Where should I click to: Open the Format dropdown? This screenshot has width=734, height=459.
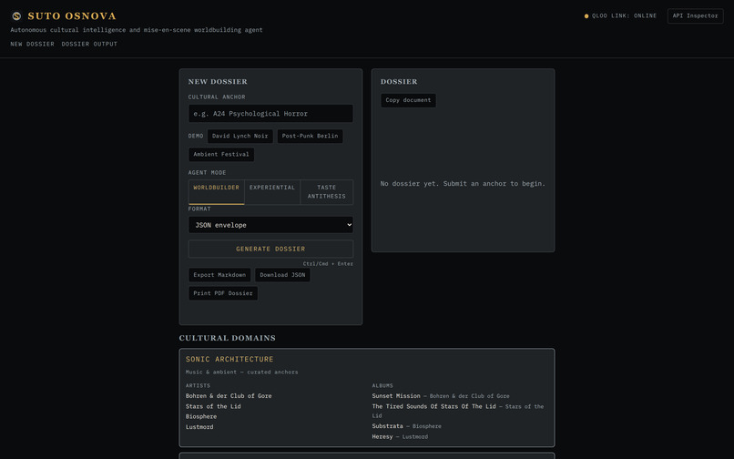click(x=270, y=225)
